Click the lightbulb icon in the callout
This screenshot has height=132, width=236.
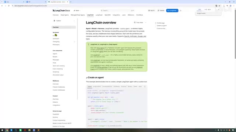coord(88,44)
